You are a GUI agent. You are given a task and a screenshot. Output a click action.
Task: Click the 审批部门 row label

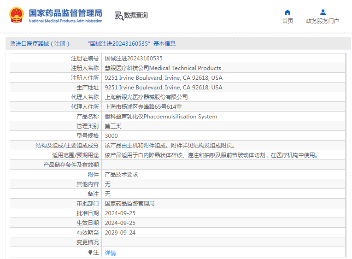pos(88,203)
